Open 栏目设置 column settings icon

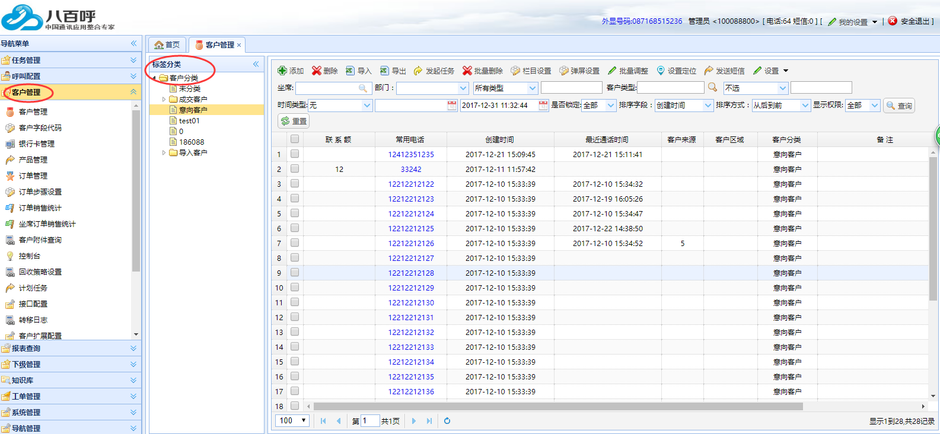(515, 71)
